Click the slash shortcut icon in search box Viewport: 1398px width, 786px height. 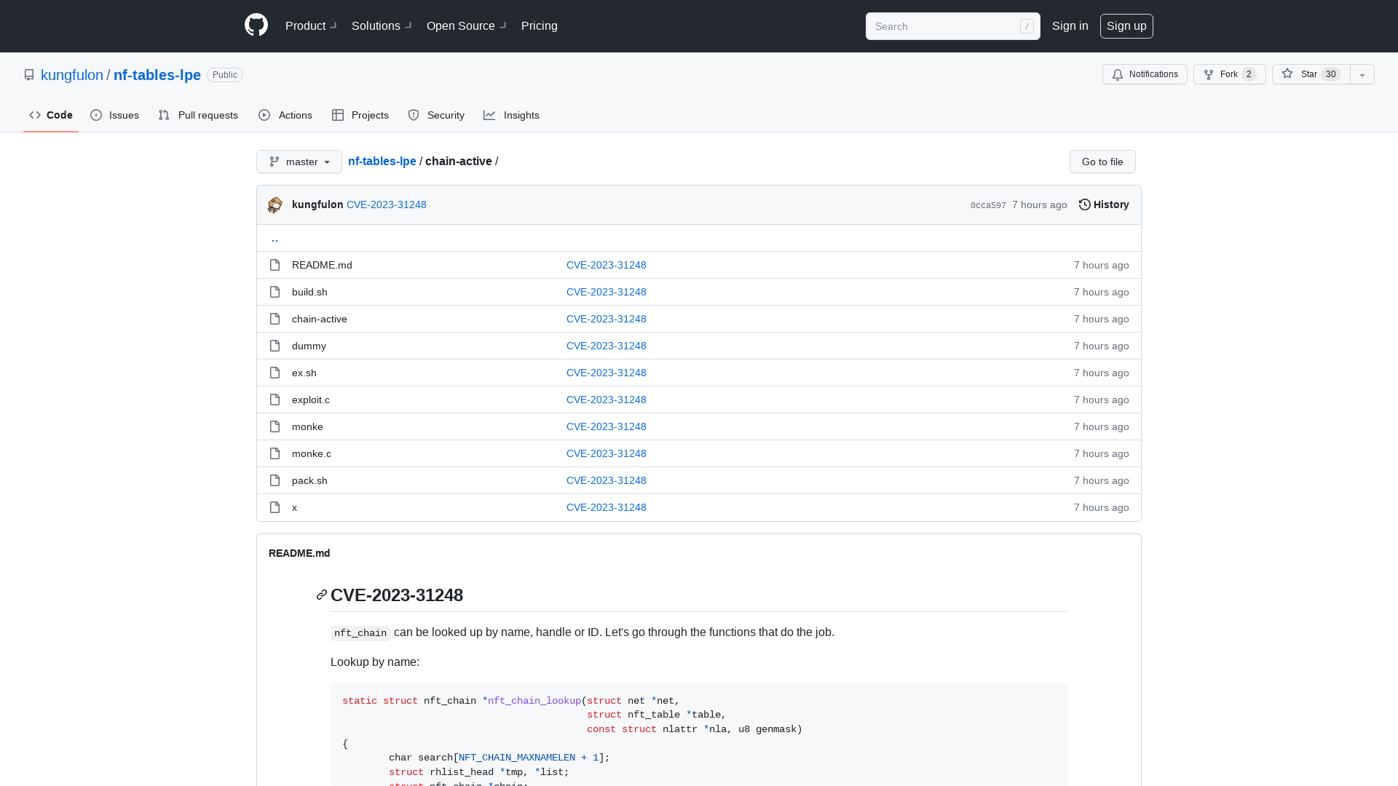(1027, 26)
